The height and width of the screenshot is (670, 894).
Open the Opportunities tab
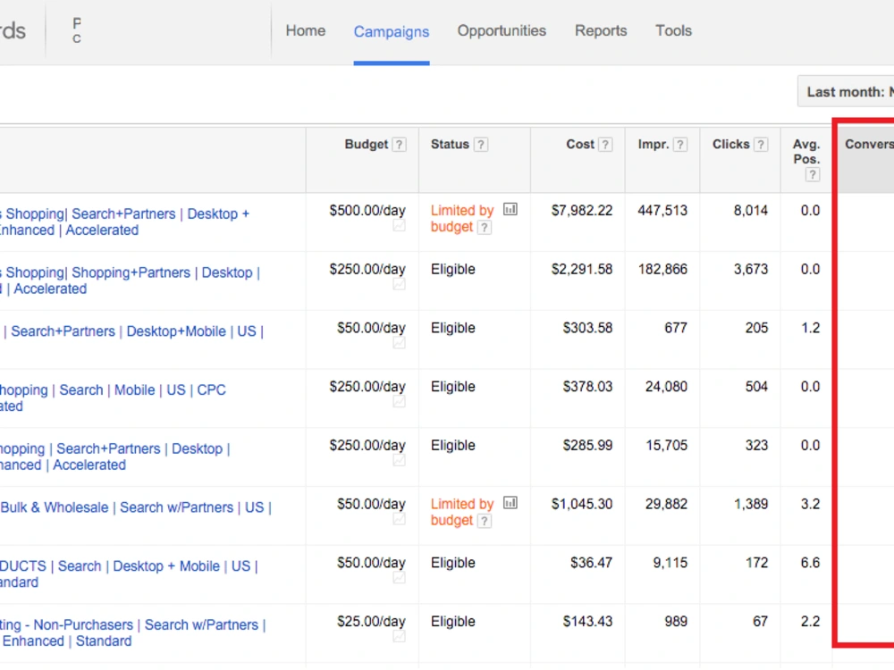coord(502,30)
